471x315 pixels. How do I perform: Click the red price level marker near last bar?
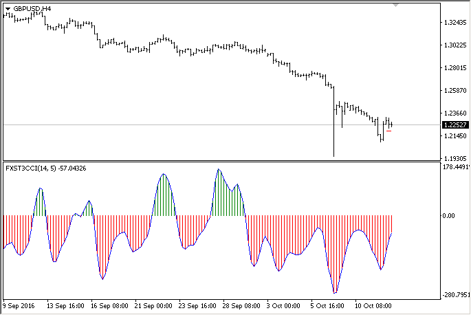click(388, 131)
